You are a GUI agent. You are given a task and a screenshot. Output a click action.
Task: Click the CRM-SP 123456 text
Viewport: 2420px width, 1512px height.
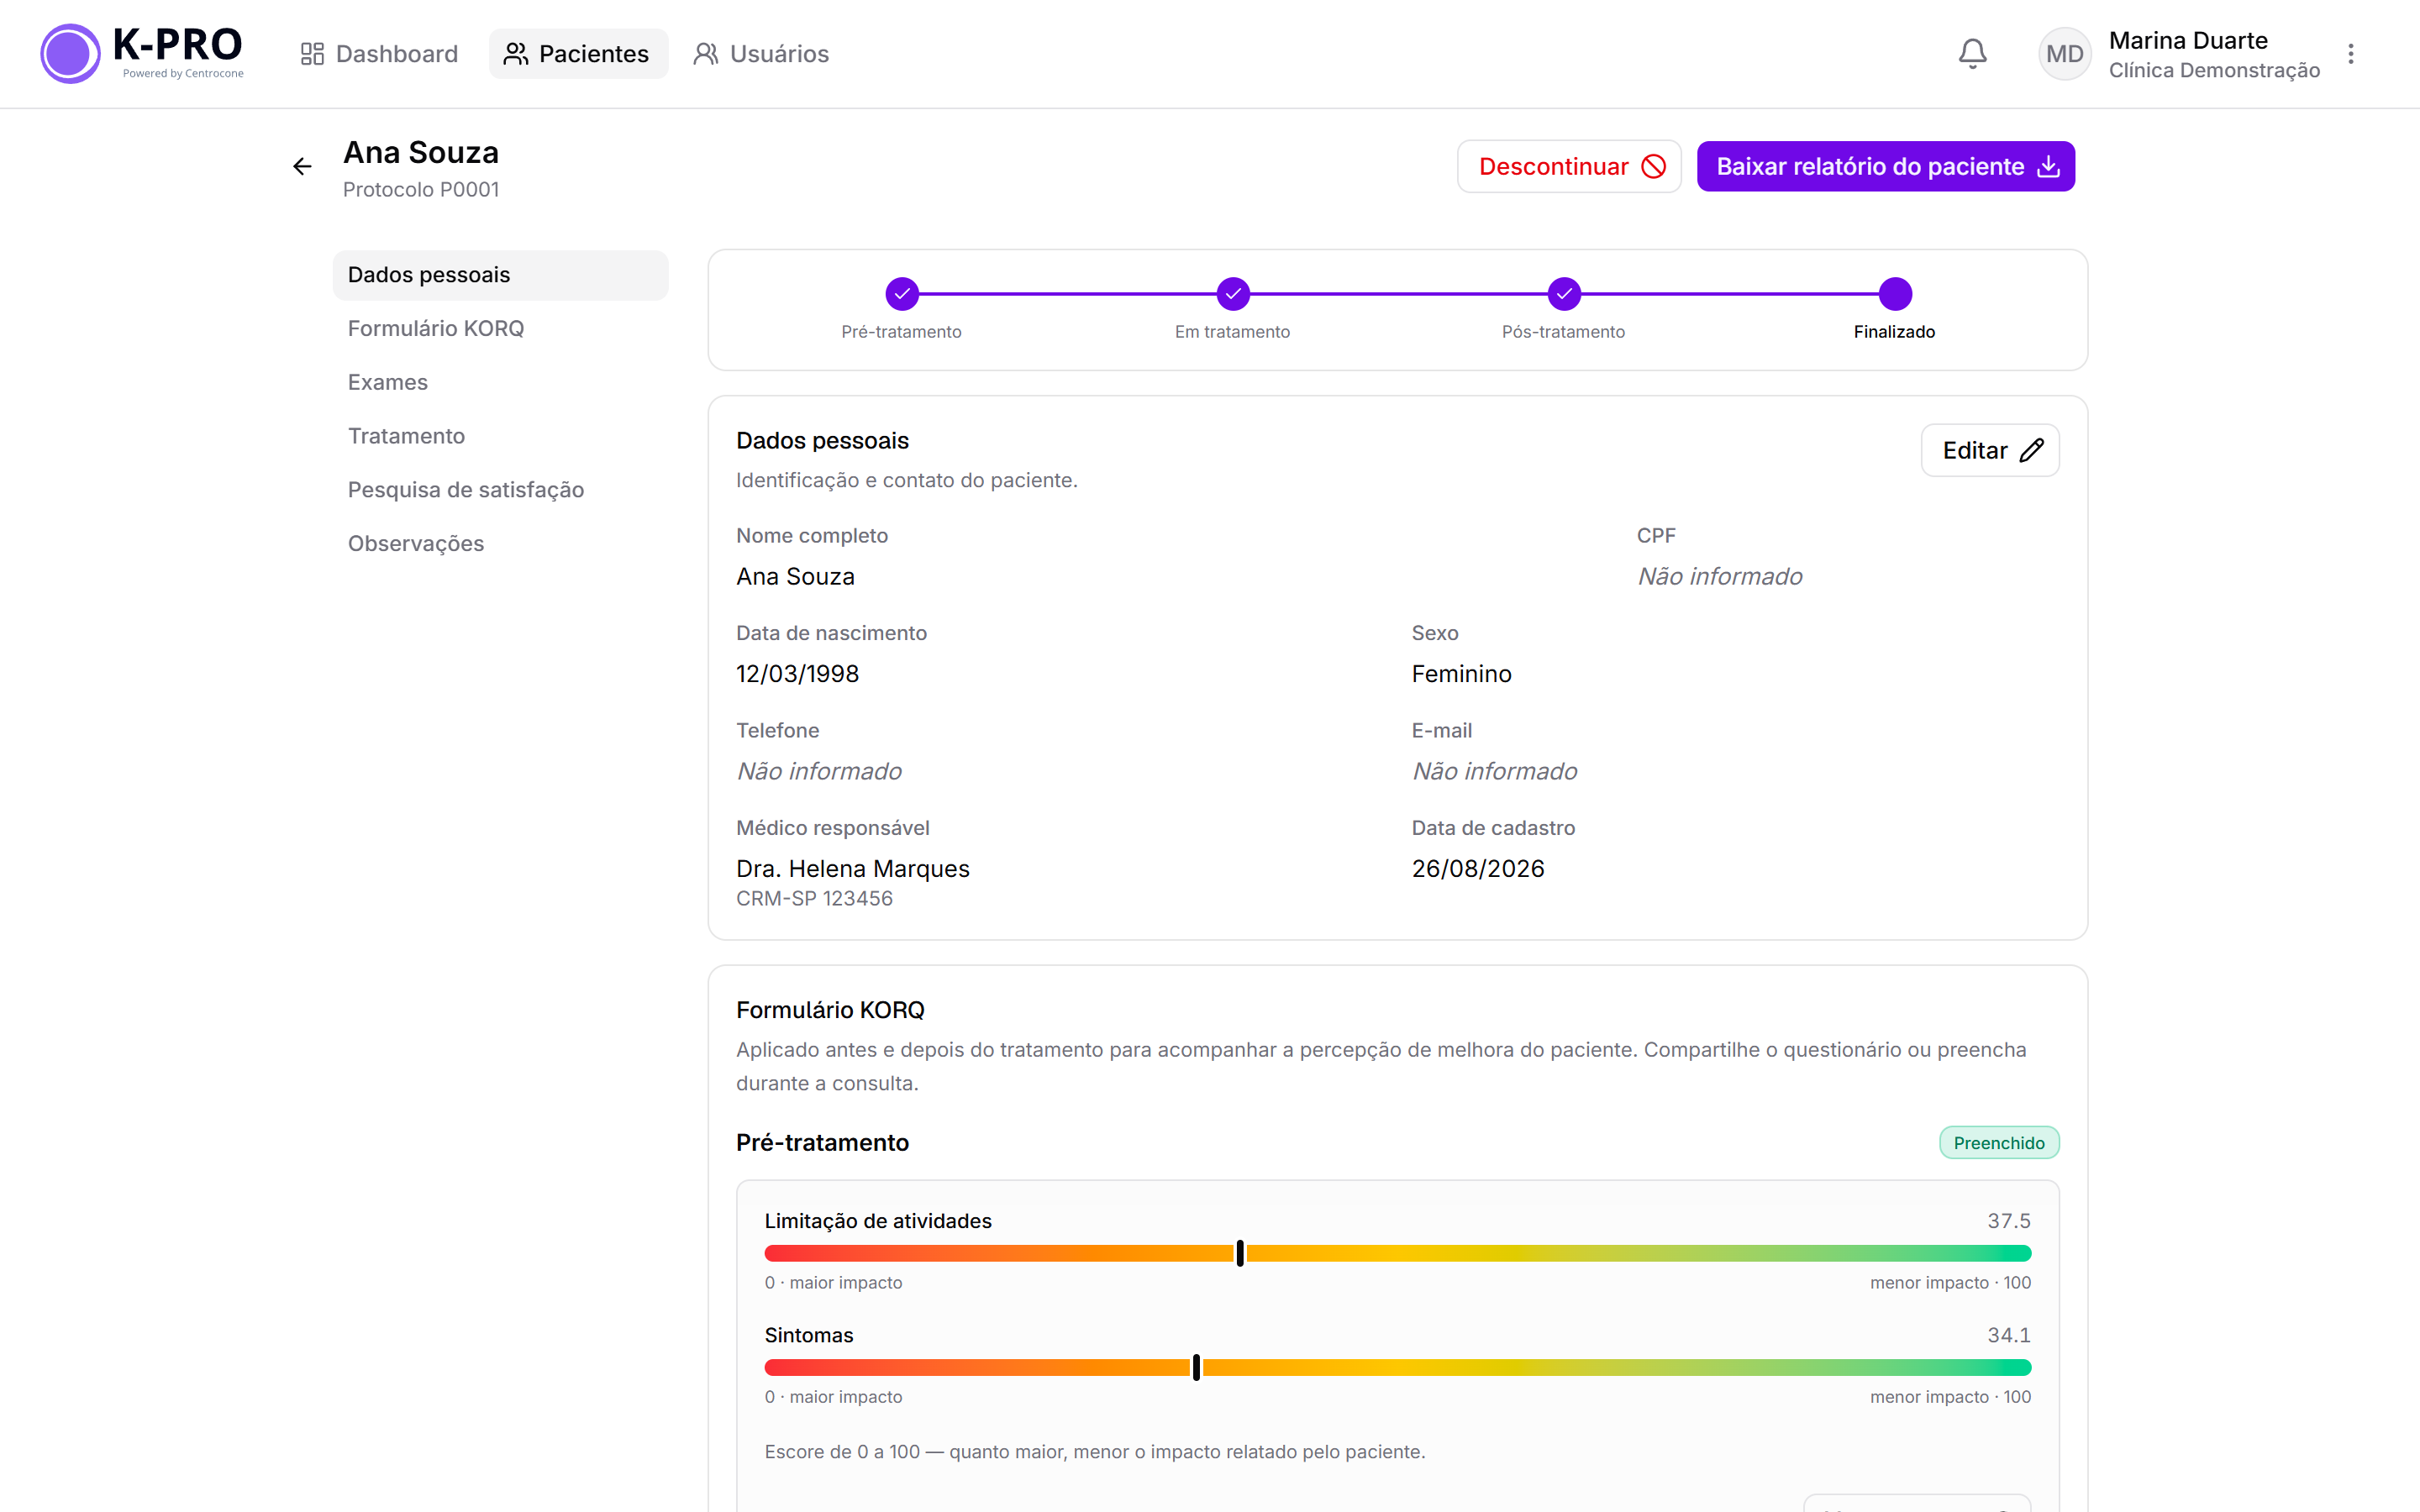point(814,899)
